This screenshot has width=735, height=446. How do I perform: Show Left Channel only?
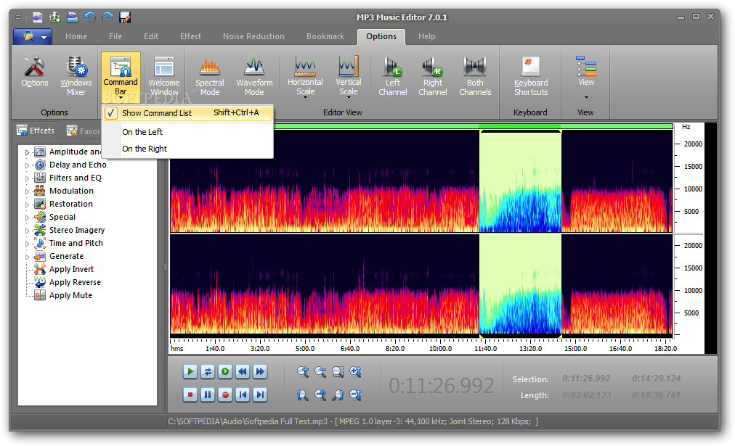(x=393, y=76)
